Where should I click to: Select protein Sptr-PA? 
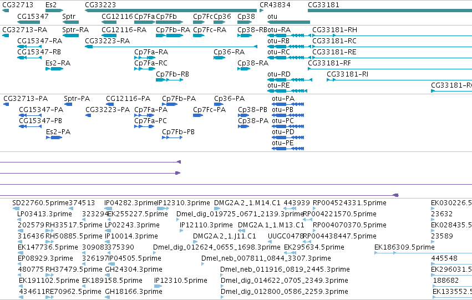pos(68,104)
